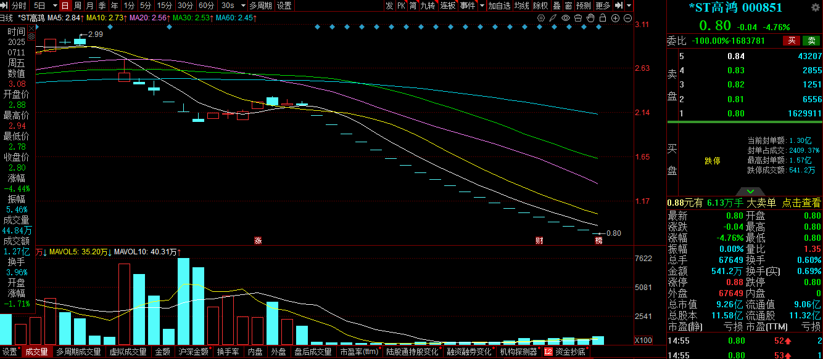Add stock via 加自选
The width and height of the screenshot is (823, 359).
(x=499, y=6)
